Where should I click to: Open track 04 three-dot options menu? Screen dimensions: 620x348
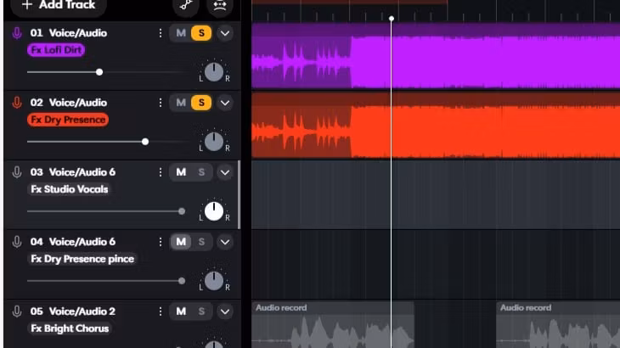pyautogui.click(x=161, y=242)
